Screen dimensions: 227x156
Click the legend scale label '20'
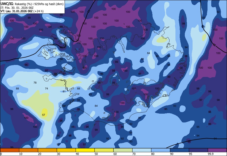[40, 154]
